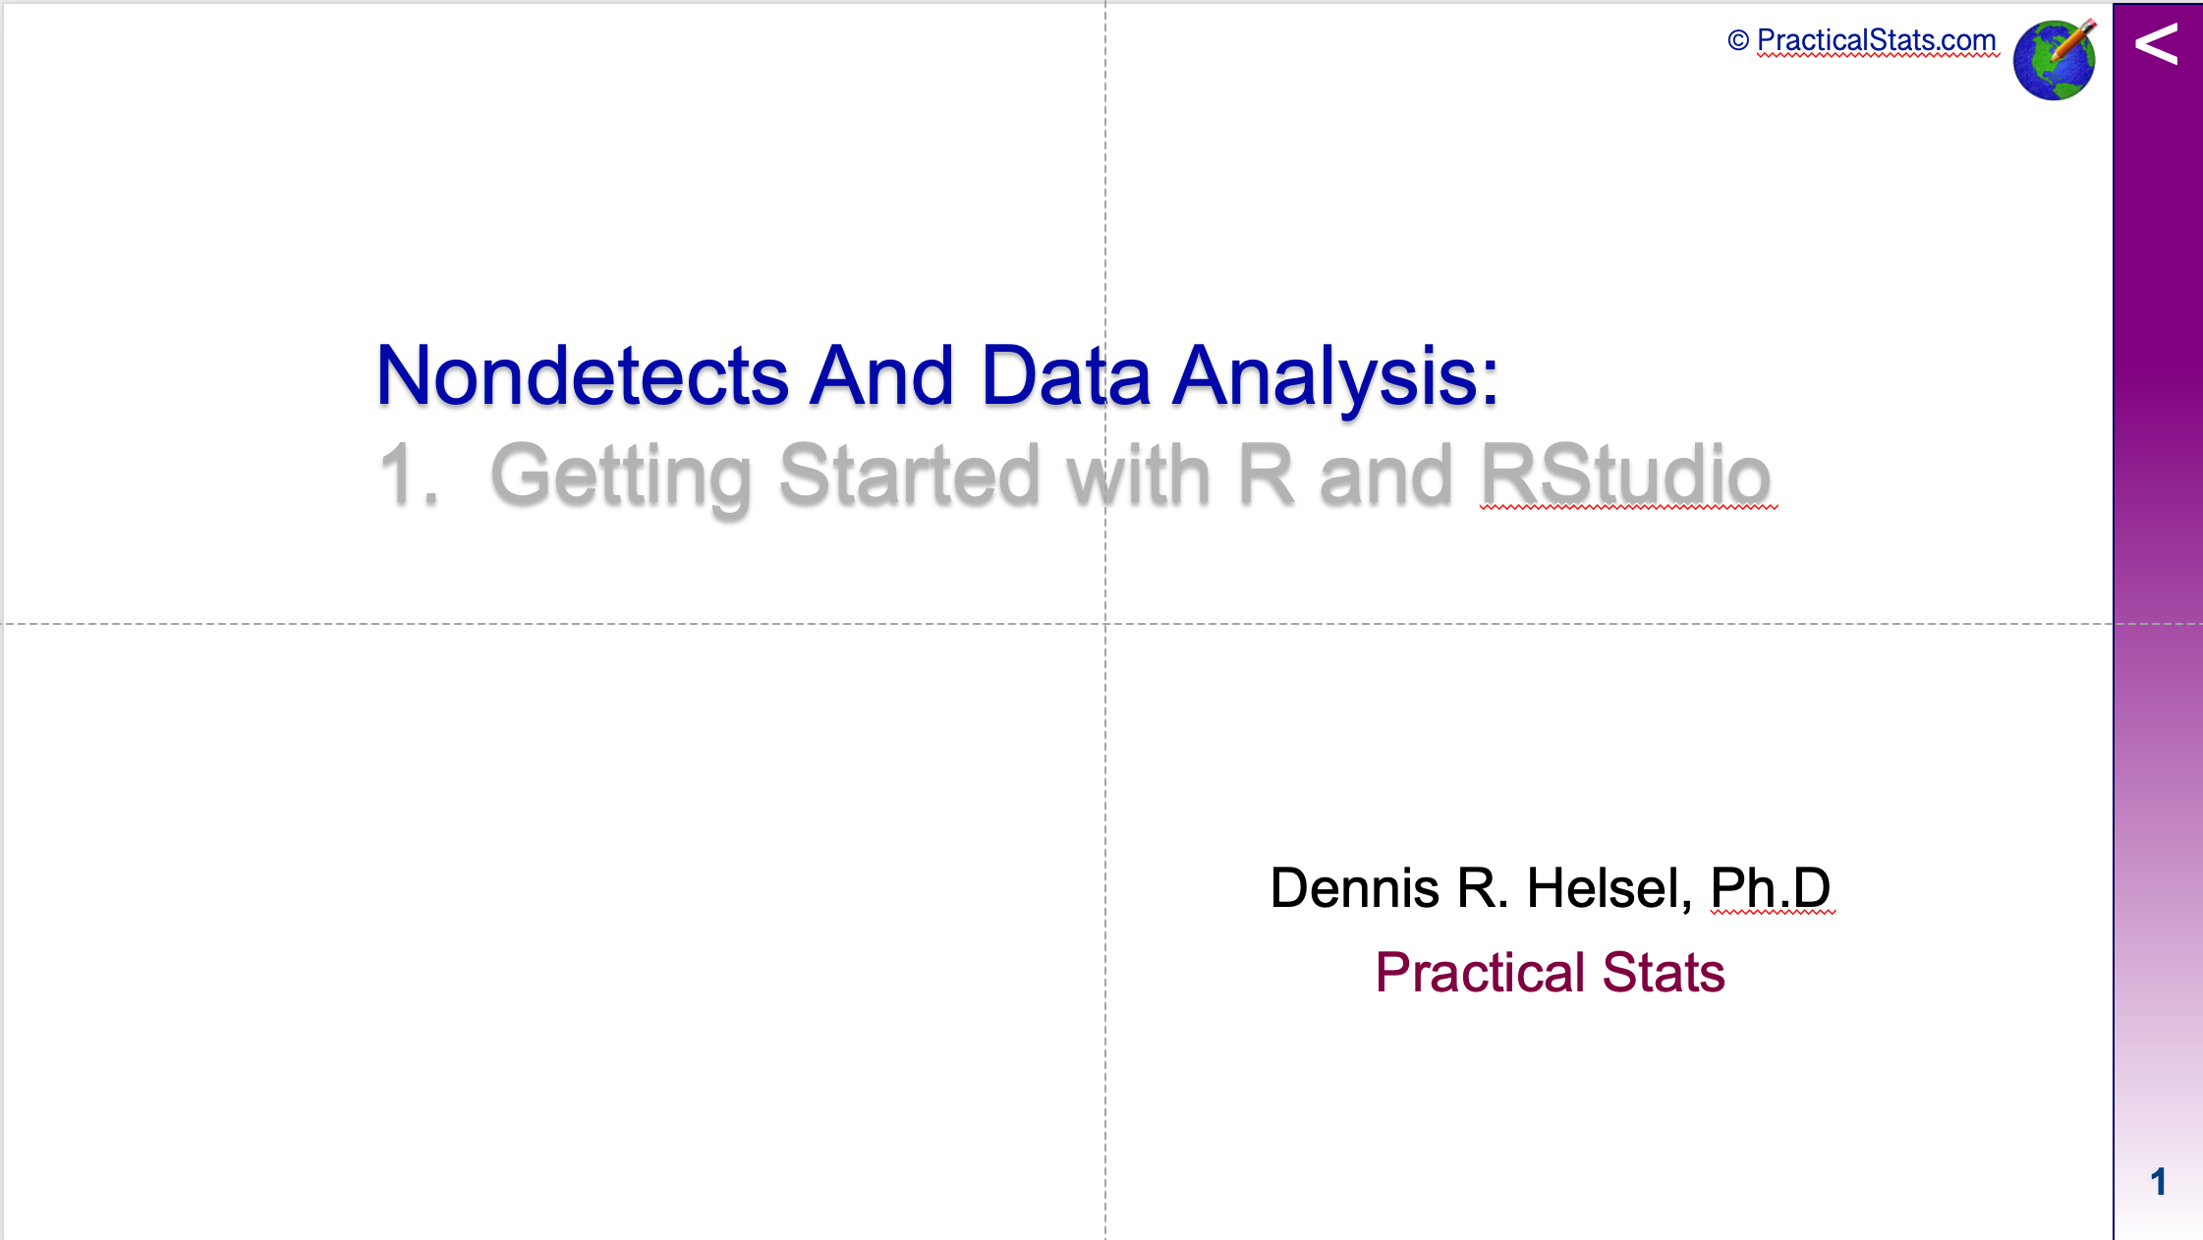Click the white left chevron on purple bar
Viewport: 2203px width, 1240px height.
click(x=2157, y=44)
